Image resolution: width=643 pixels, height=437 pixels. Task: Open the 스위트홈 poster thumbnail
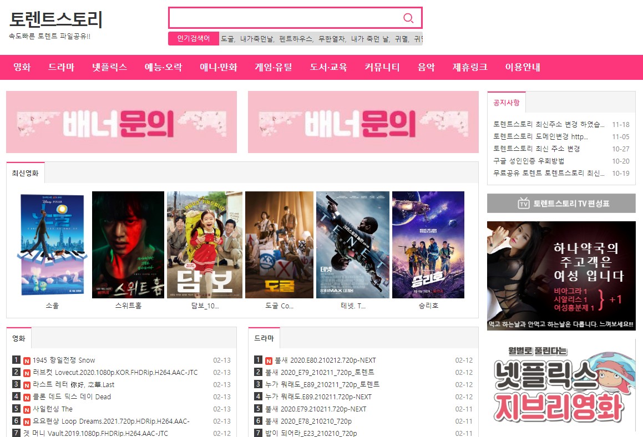coord(128,245)
